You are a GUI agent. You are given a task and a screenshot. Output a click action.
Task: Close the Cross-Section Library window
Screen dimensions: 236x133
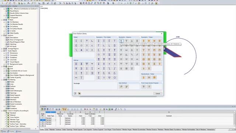pos(162,34)
